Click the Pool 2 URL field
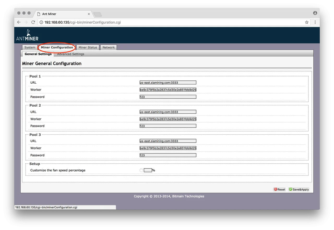The image size is (334, 230). [168, 112]
